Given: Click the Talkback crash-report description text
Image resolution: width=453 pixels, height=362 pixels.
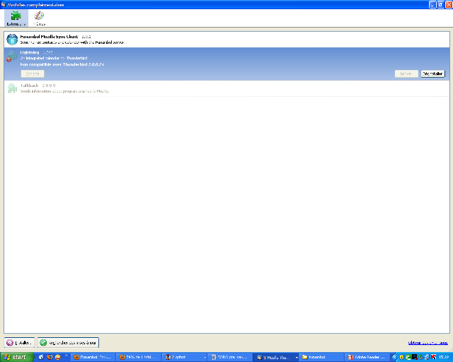Looking at the screenshot, I should (64, 91).
